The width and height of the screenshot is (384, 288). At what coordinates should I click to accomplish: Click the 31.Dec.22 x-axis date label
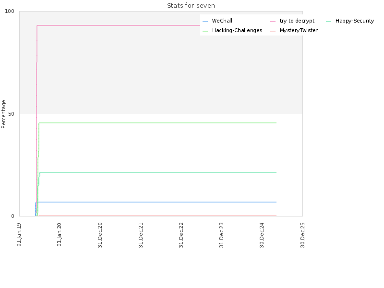pyautogui.click(x=181, y=235)
